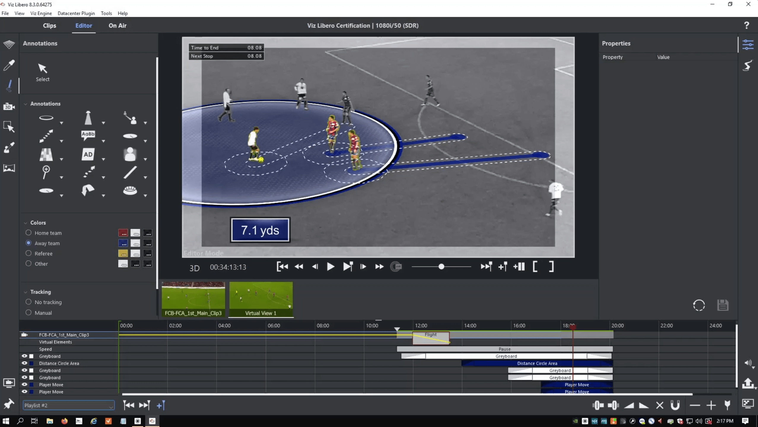Click the reset circular arrow icon
The width and height of the screenshot is (758, 427).
point(699,305)
